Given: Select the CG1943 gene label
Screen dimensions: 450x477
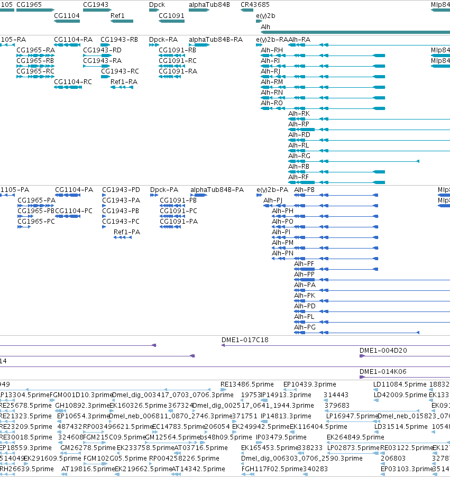Looking at the screenshot, I should 96,5.
